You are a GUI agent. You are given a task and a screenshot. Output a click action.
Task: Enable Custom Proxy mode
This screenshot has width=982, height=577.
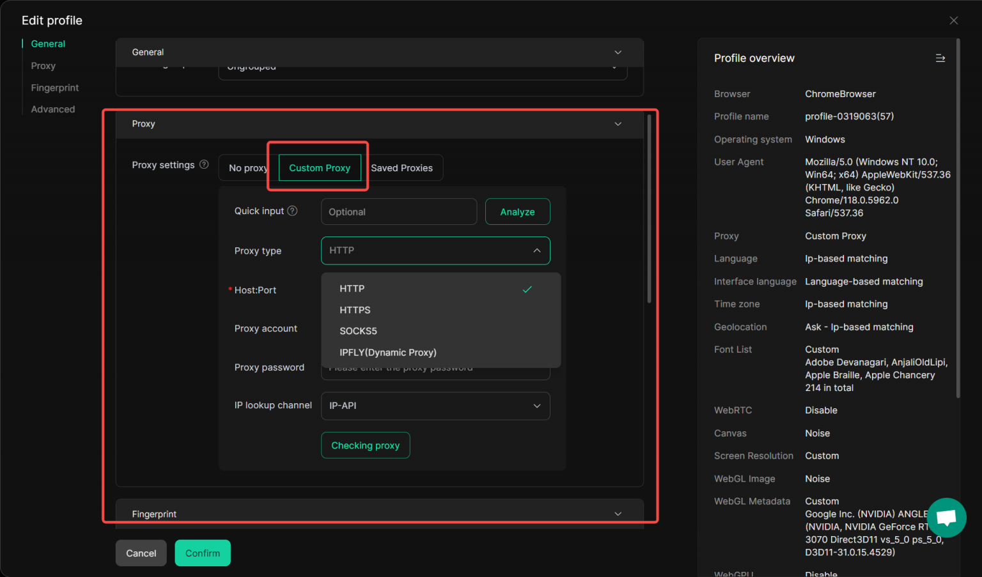pyautogui.click(x=319, y=167)
